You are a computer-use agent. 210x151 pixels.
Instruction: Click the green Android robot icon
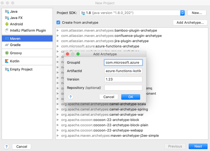point(7,24)
